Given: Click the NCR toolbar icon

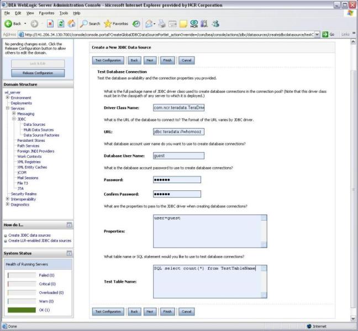Looking at the screenshot, I should click(x=194, y=24).
